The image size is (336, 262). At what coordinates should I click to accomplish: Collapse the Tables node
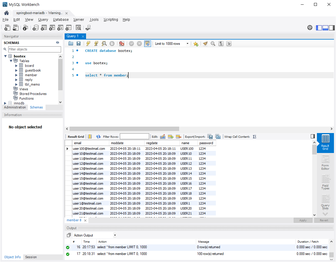coord(11,61)
